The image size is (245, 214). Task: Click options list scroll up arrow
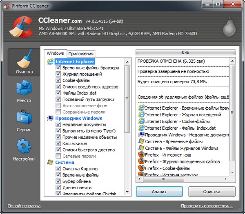click(x=127, y=62)
